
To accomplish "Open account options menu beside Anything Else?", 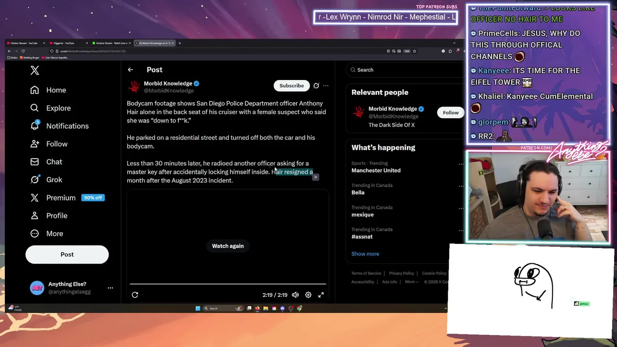I will 110,288.
